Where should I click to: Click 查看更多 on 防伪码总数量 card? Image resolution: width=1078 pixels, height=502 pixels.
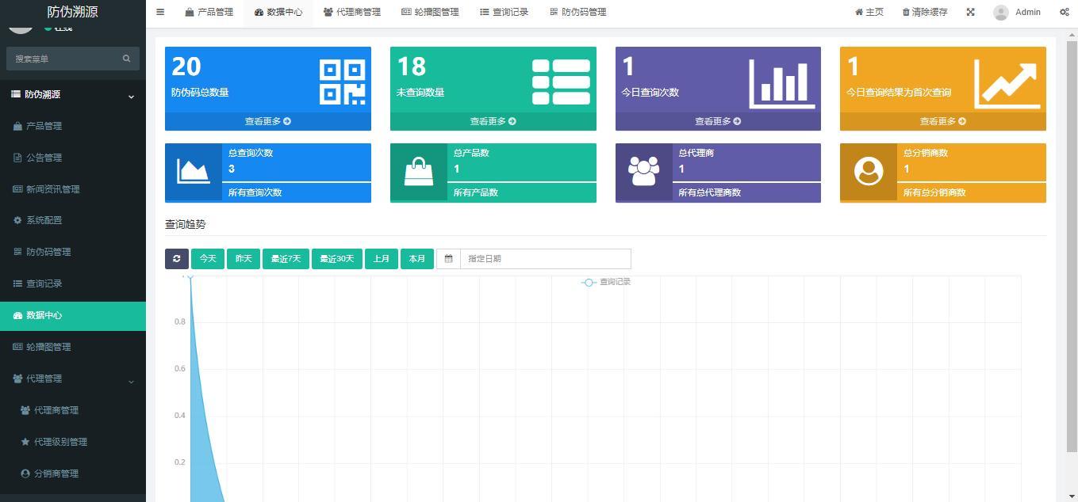tap(268, 121)
